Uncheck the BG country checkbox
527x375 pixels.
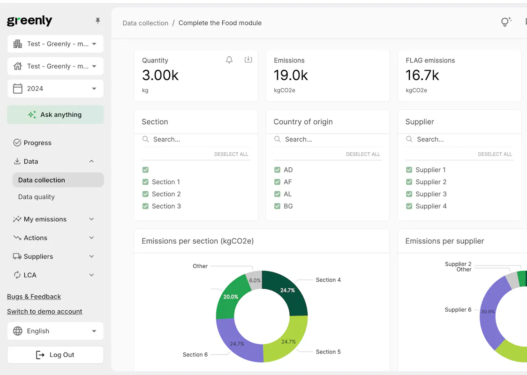(x=277, y=206)
